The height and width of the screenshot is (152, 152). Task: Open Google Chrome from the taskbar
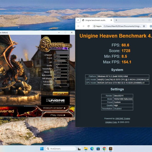click(104, 149)
